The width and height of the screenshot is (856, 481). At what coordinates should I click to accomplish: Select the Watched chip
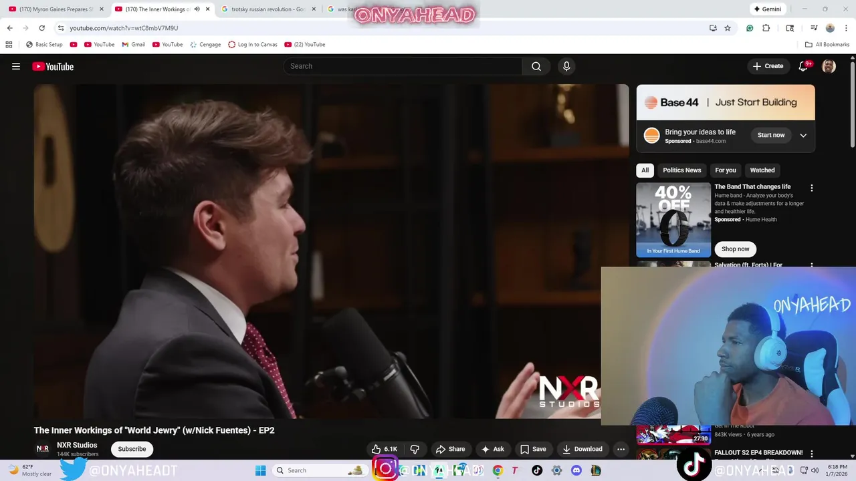pos(762,170)
